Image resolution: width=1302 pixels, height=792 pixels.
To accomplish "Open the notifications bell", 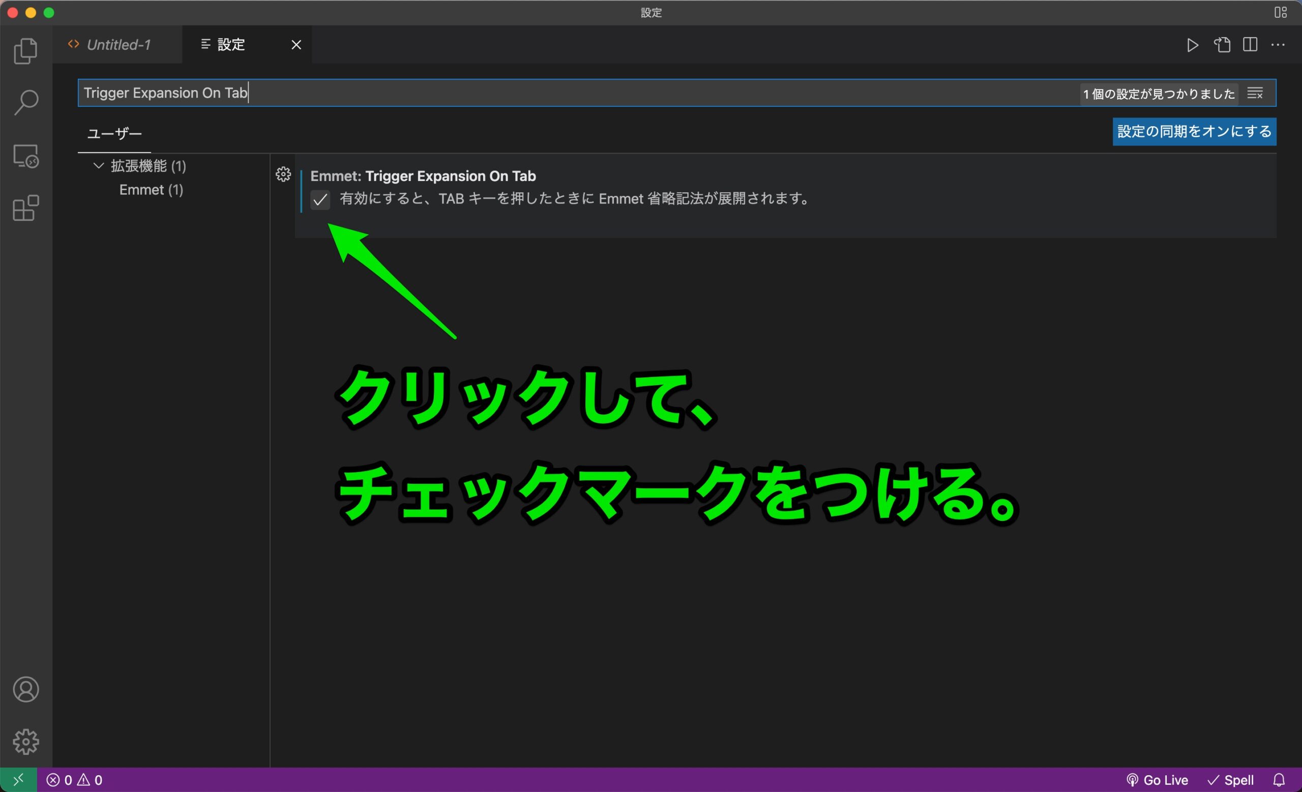I will tap(1279, 780).
